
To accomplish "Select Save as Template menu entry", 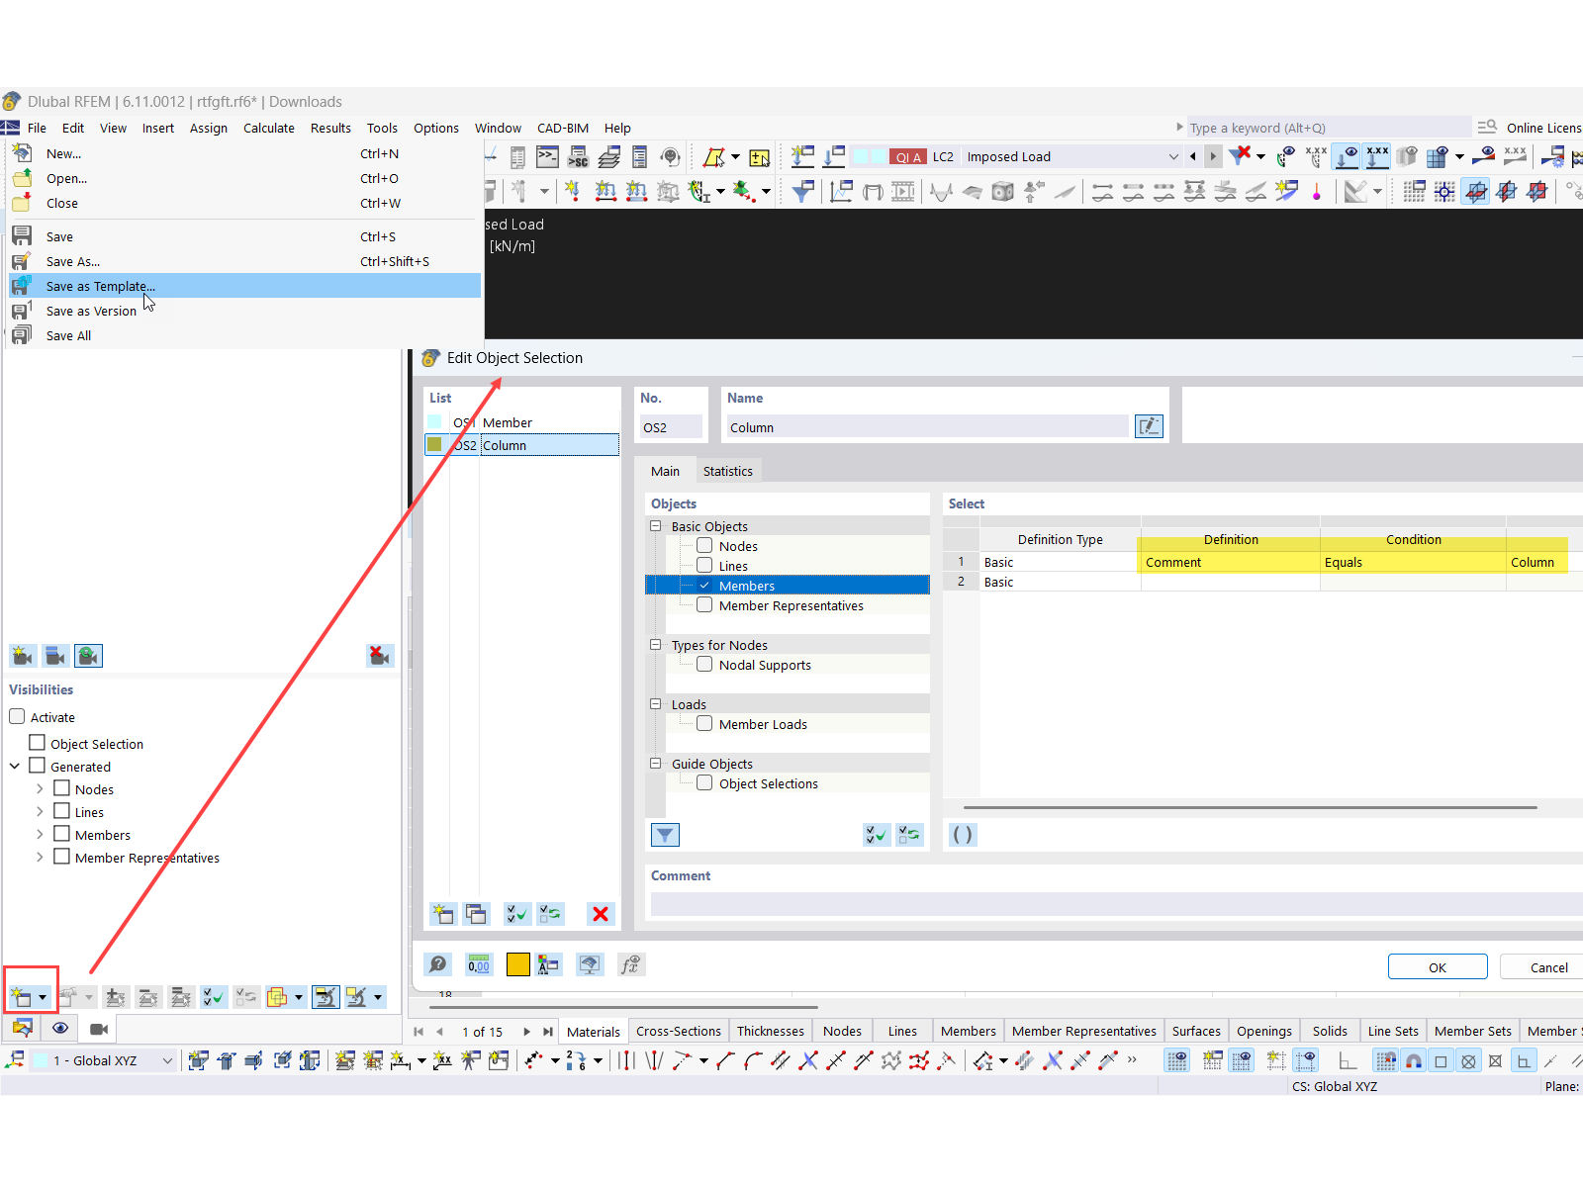I will pos(245,286).
